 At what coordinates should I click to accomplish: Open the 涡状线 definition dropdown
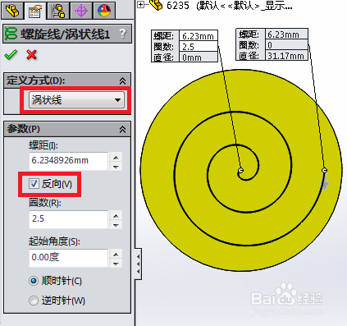pyautogui.click(x=76, y=100)
